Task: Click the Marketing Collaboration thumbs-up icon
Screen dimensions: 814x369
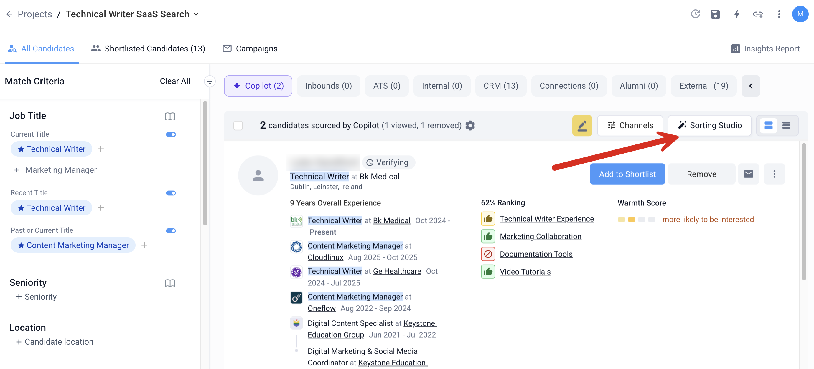Action: (488, 236)
